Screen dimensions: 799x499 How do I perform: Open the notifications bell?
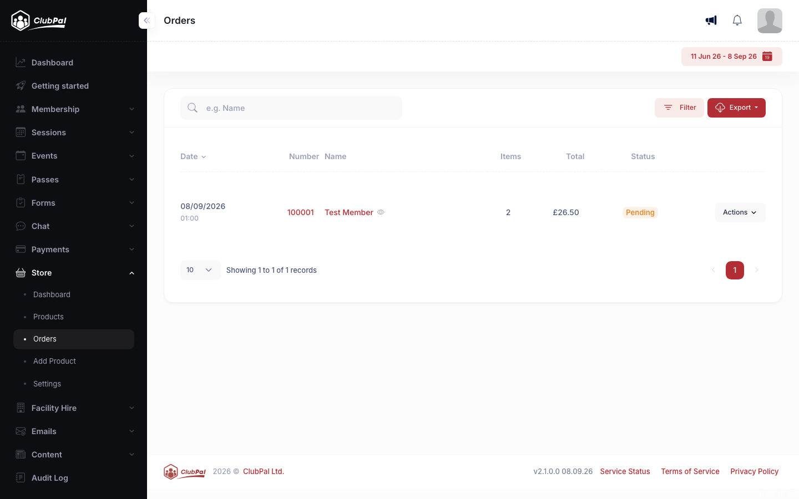pyautogui.click(x=737, y=21)
